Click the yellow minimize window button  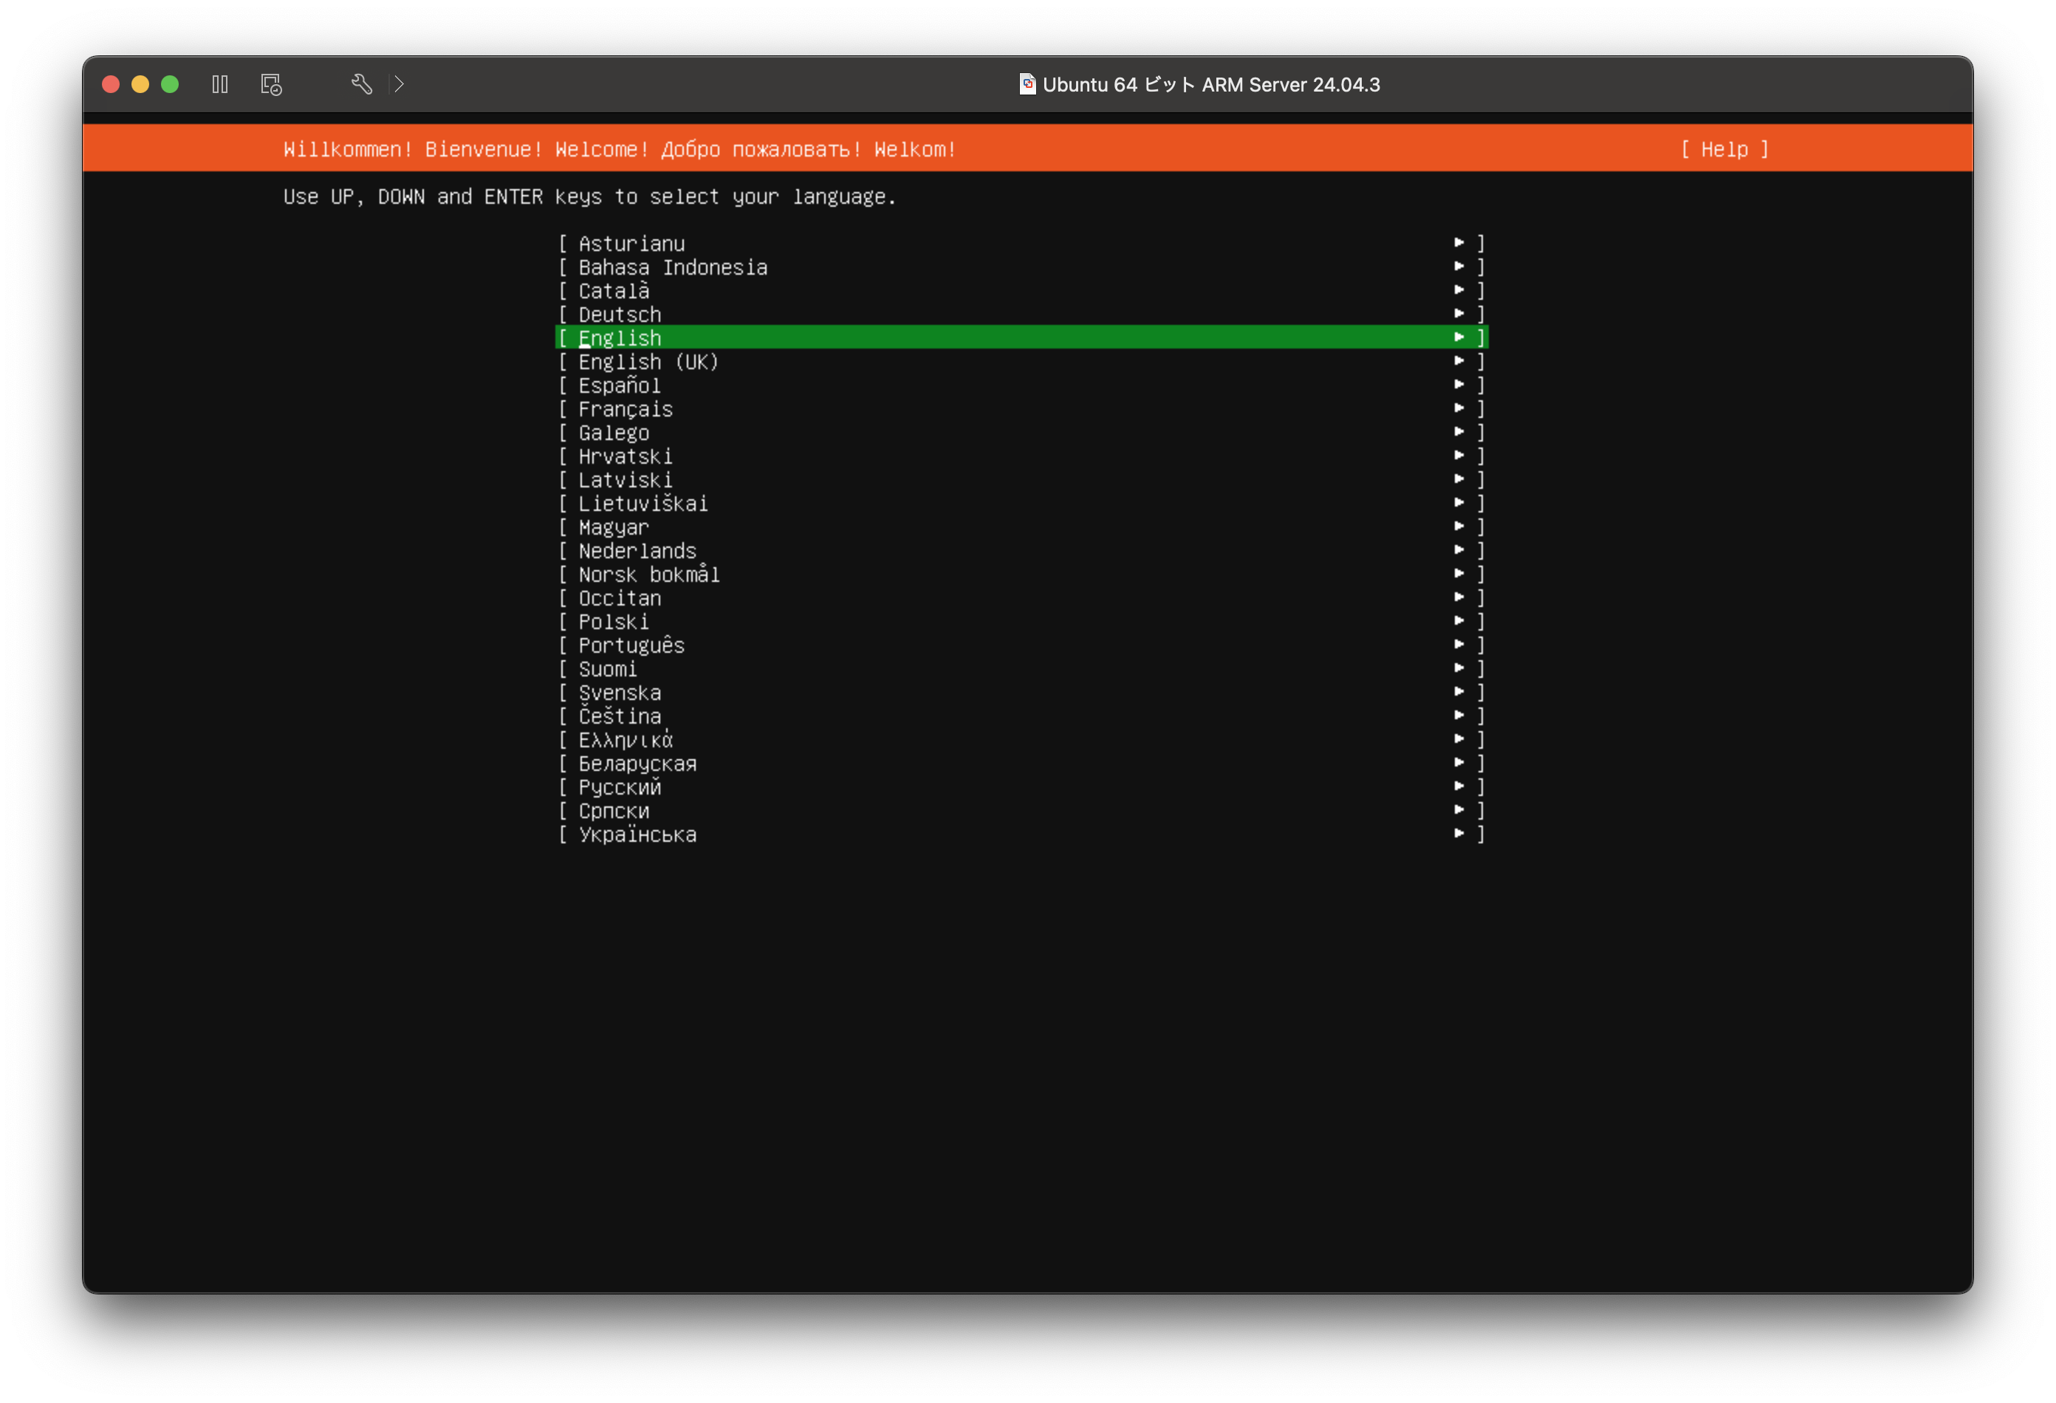click(140, 84)
